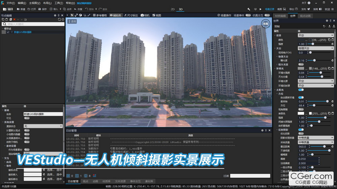Click the 导入 (Import) icon

(51, 9)
